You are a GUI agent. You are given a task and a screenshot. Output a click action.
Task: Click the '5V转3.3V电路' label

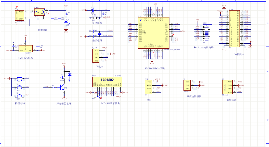pos(26,58)
